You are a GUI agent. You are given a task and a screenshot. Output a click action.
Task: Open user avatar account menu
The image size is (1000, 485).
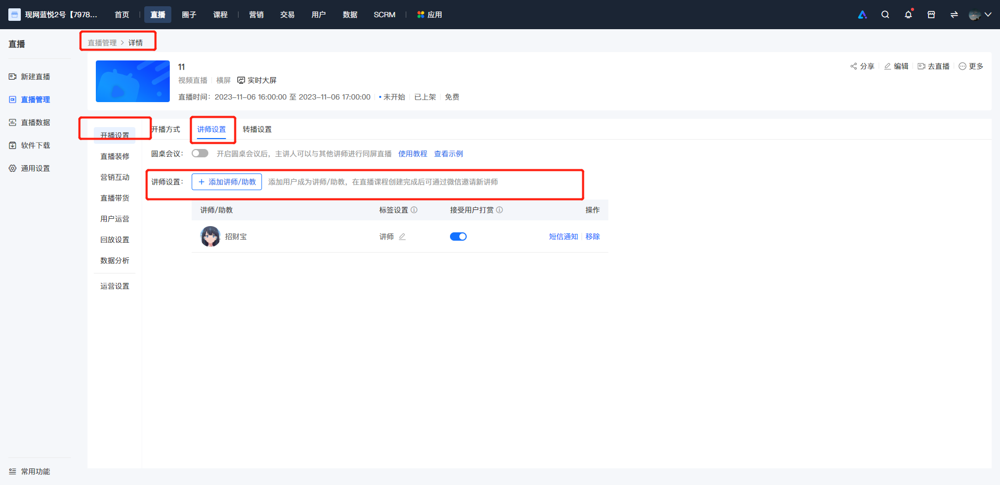(980, 15)
